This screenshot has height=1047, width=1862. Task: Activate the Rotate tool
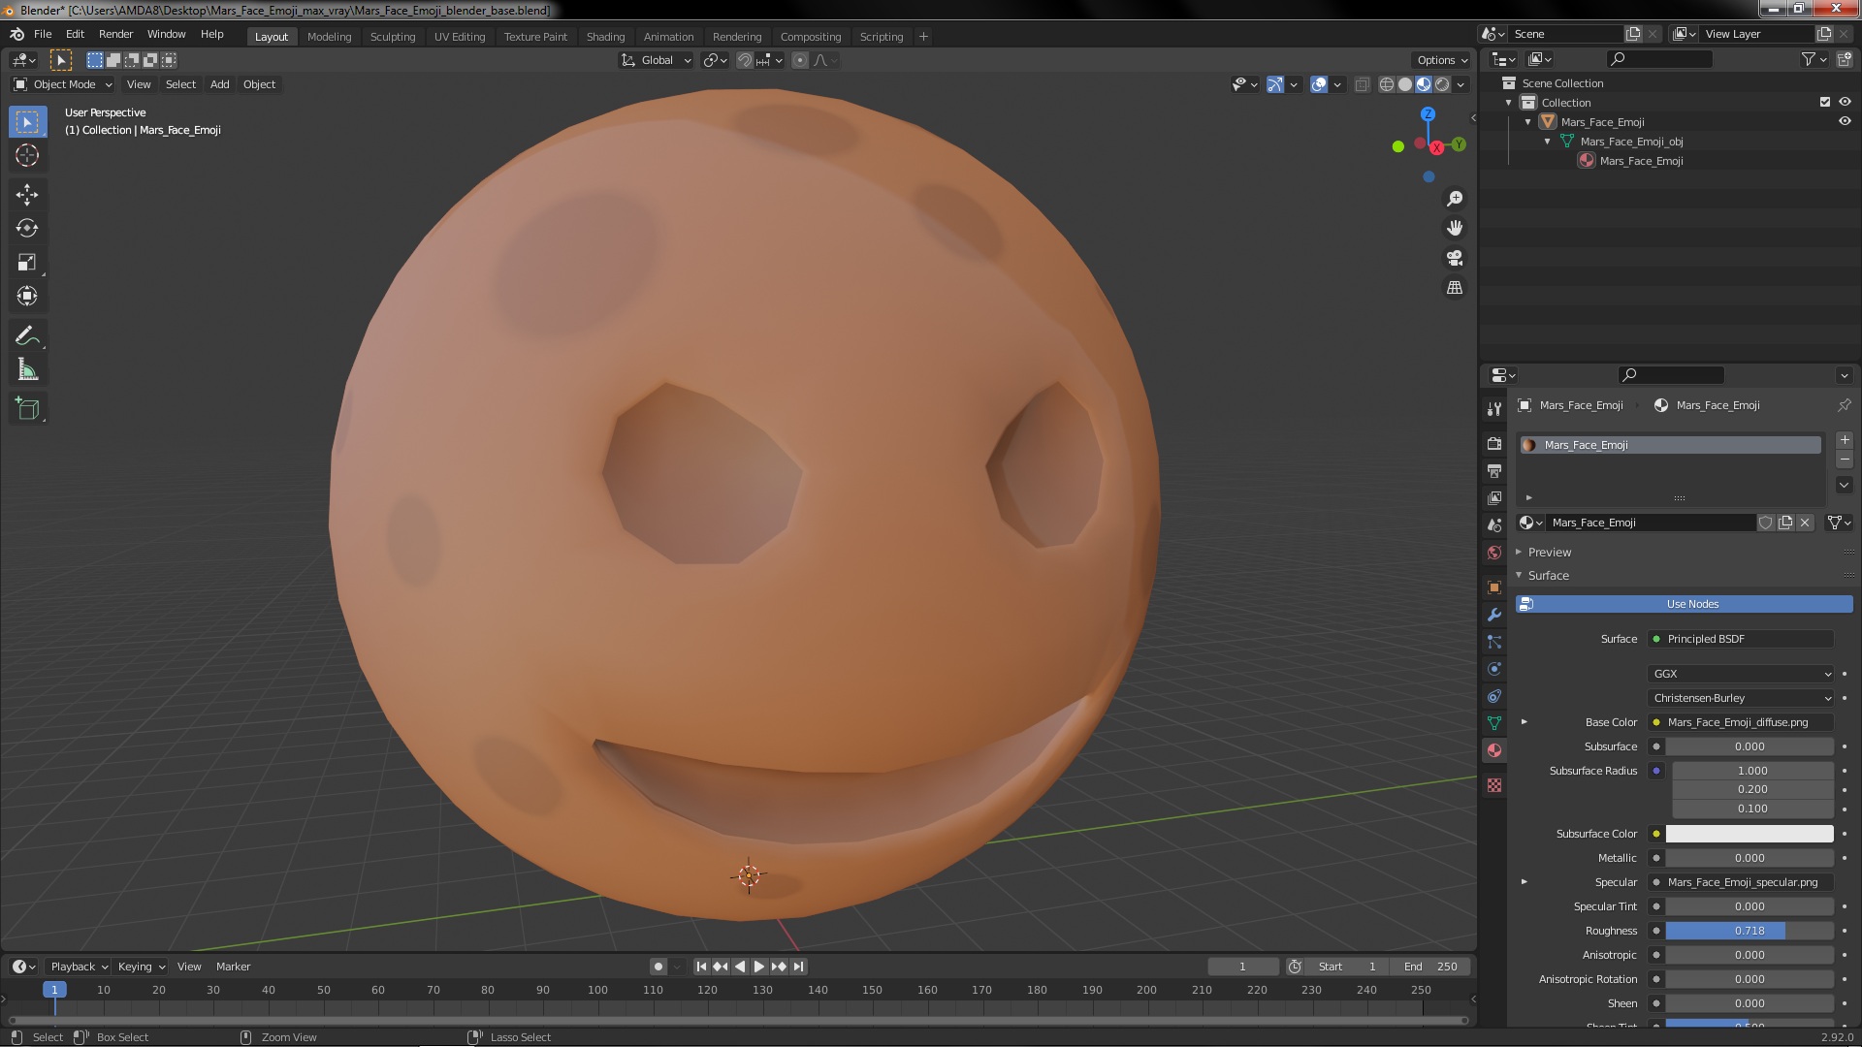coord(27,229)
